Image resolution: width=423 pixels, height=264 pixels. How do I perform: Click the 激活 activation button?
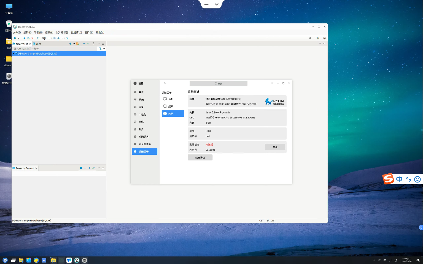coord(275,147)
